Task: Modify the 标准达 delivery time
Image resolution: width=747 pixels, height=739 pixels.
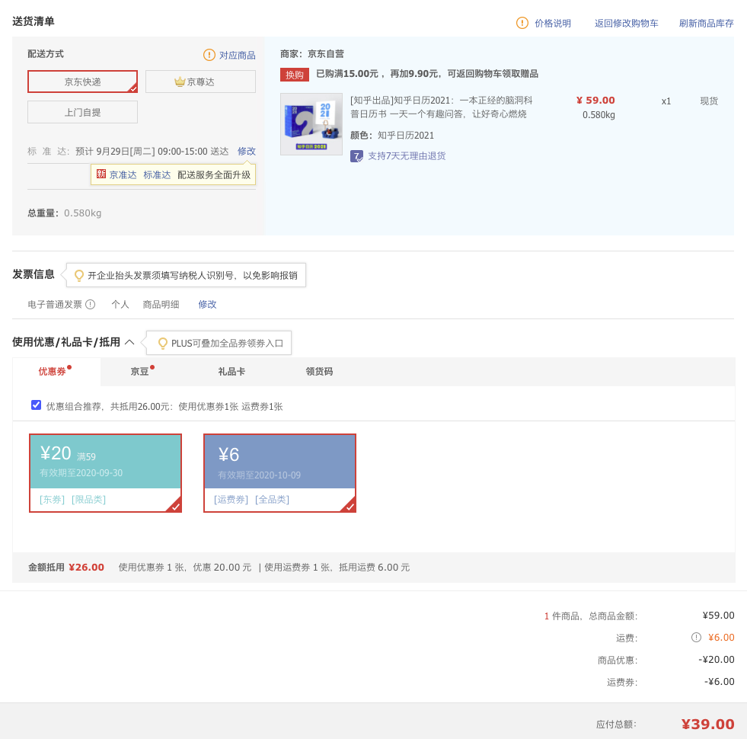Action: [246, 151]
